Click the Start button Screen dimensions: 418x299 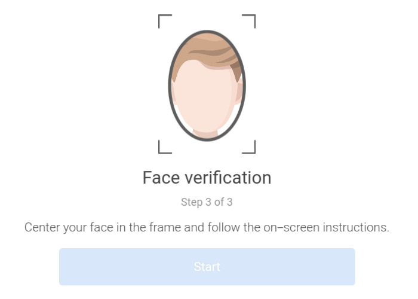click(207, 267)
